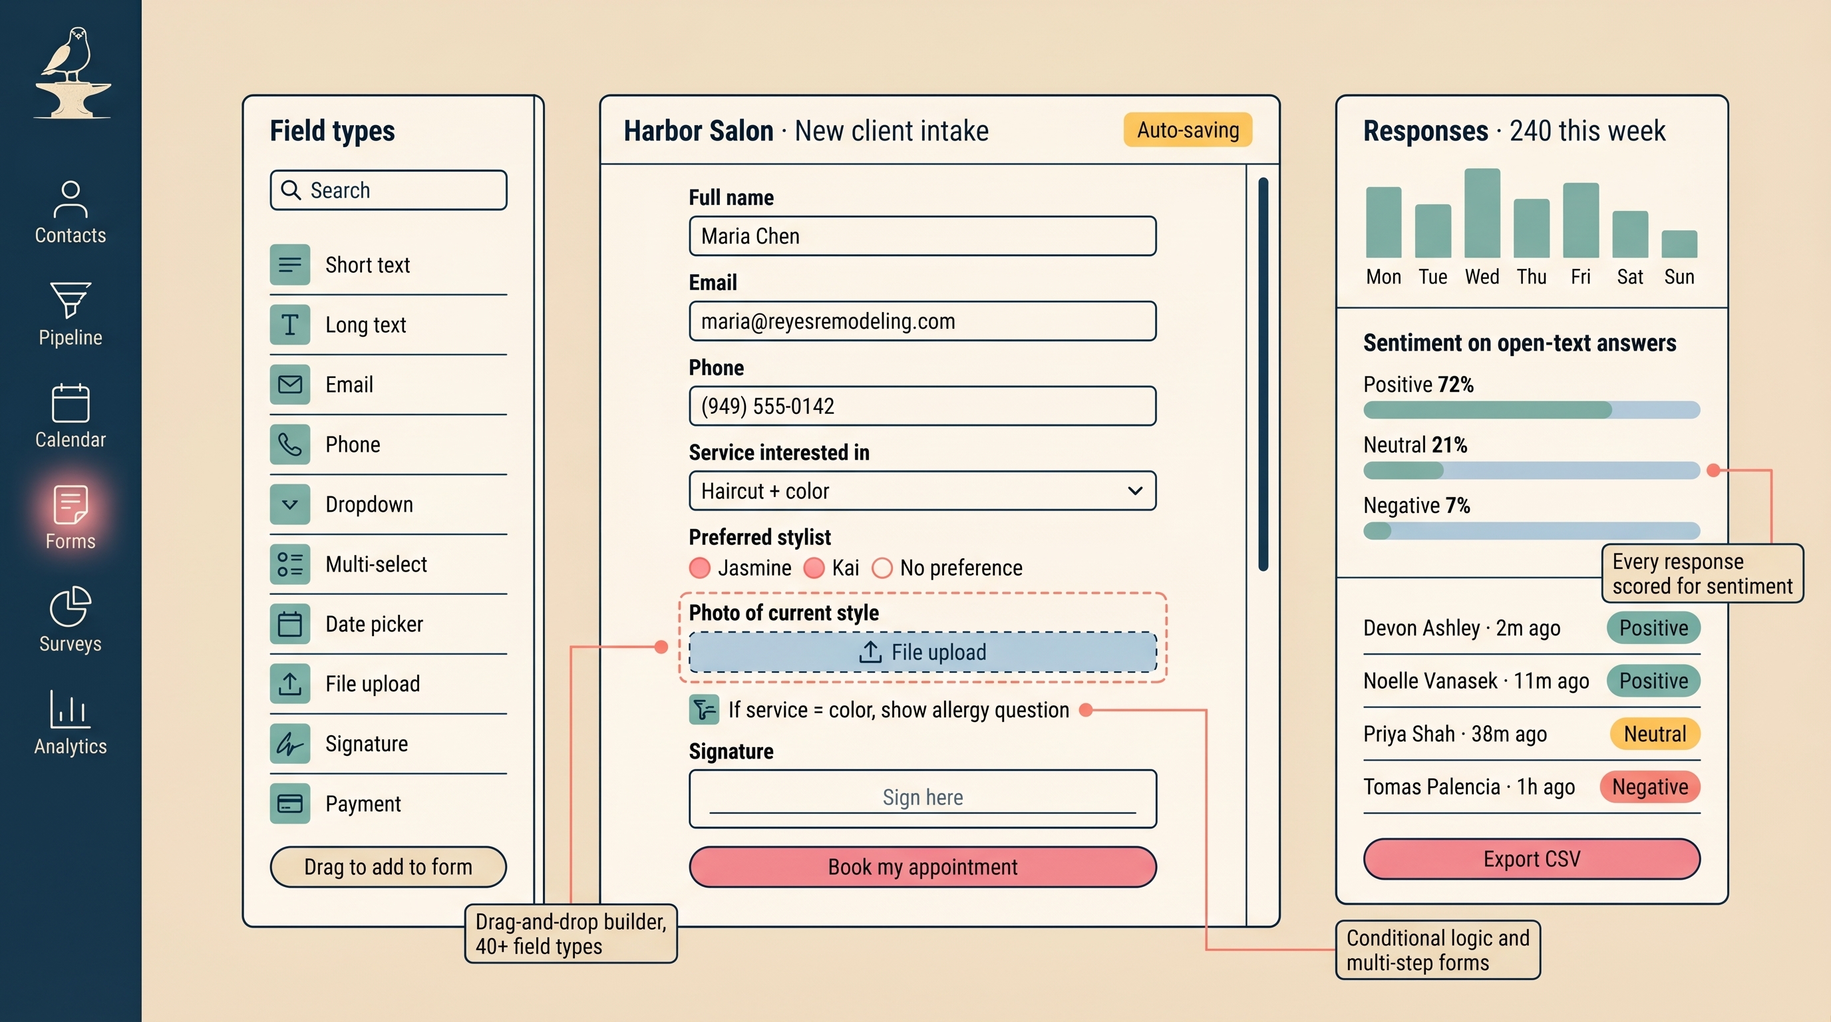Click the Neutral 21% sentiment bar
The width and height of the screenshot is (1831, 1022).
[1532, 470]
